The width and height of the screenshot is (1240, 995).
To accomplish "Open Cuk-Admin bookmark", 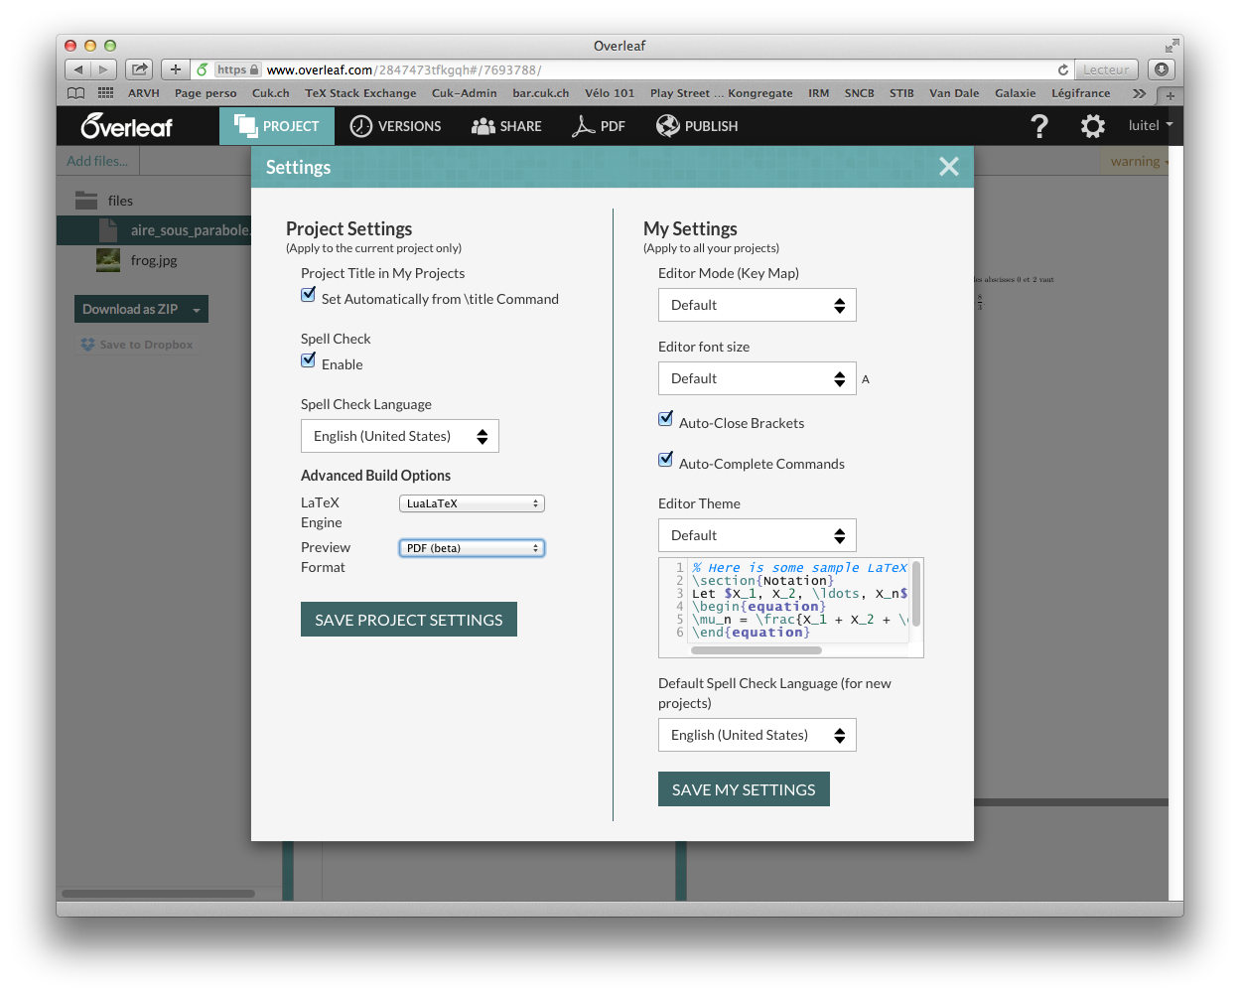I will click(x=465, y=93).
